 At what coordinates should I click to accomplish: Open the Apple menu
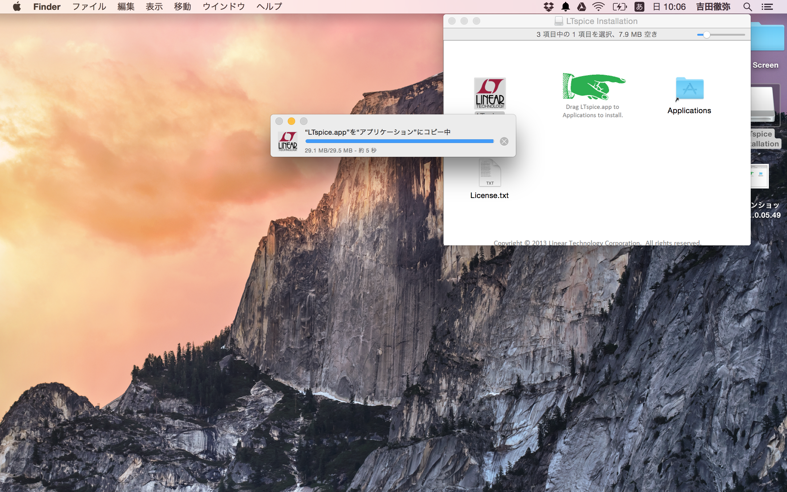[x=17, y=7]
